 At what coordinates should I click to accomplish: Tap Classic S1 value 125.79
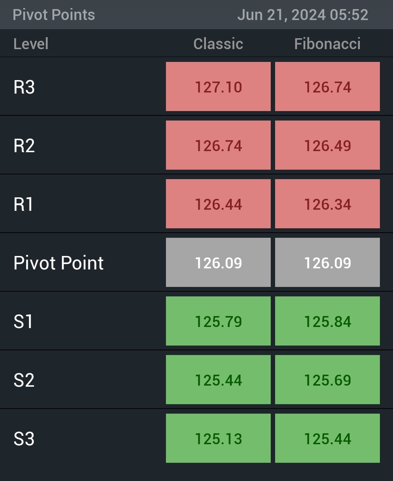point(218,321)
